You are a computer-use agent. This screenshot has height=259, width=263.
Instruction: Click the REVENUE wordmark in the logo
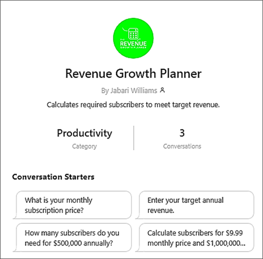click(133, 44)
